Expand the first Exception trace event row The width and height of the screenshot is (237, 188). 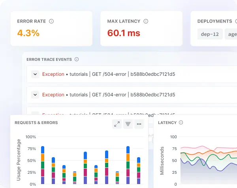[35, 74]
